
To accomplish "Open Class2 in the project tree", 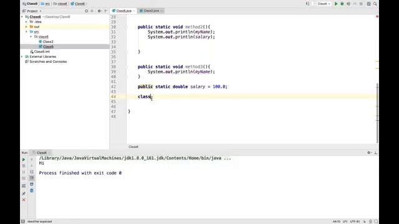I will point(48,42).
